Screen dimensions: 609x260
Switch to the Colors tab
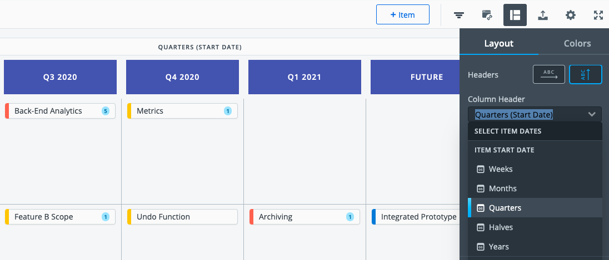[577, 43]
